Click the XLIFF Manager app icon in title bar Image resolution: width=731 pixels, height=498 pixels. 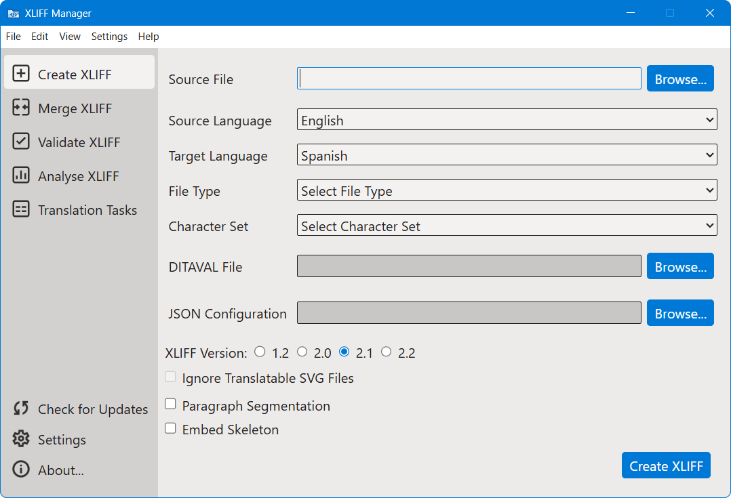point(13,14)
